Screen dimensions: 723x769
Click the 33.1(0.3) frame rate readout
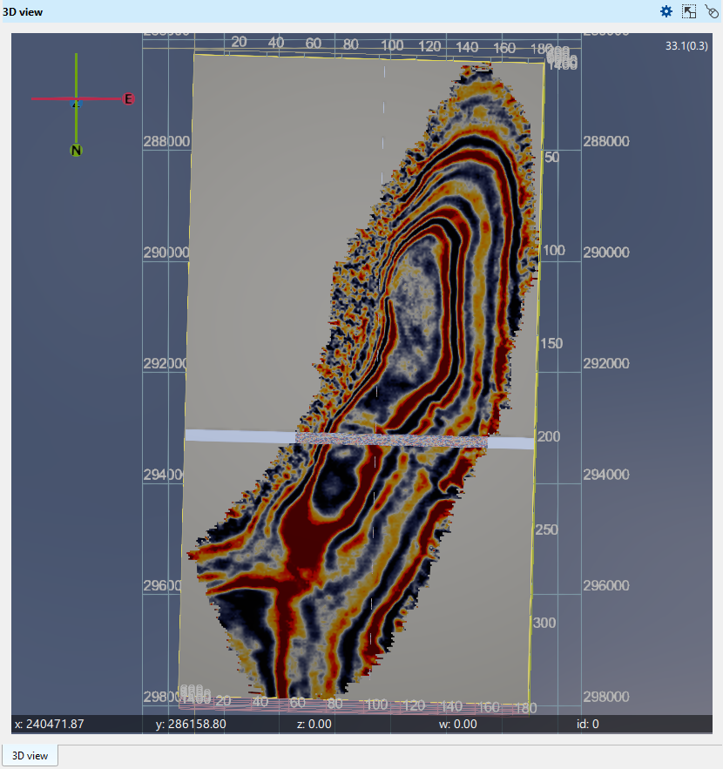click(x=686, y=45)
